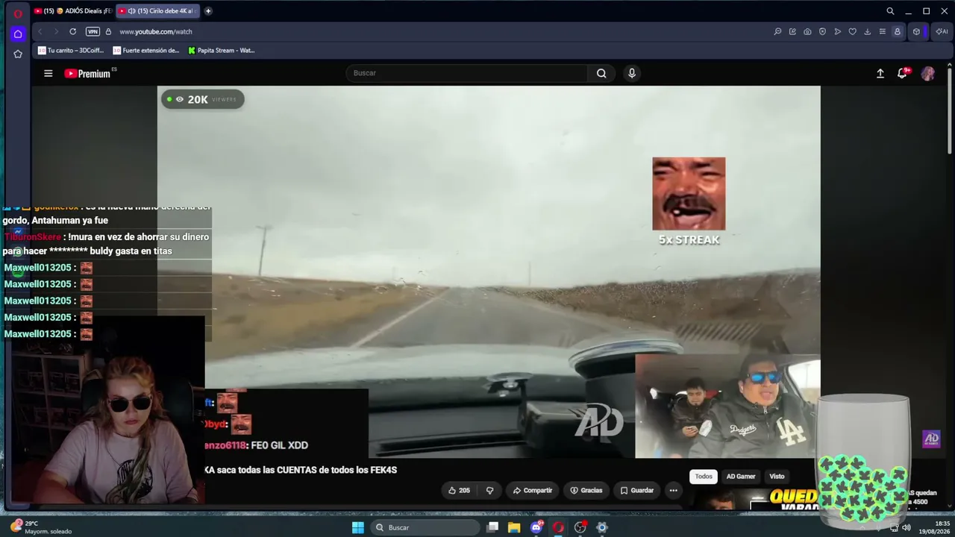Open the player play-arrow icon in toolbar
955x537 pixels.
[837, 31]
